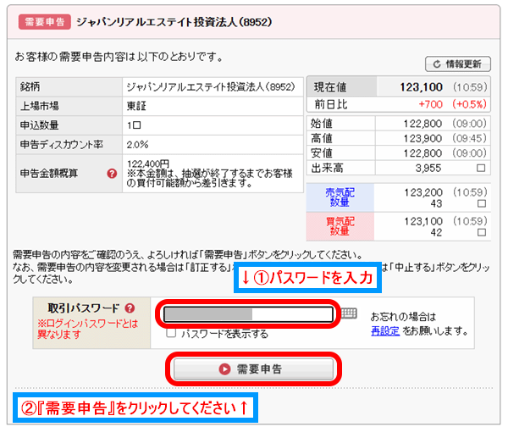The height and width of the screenshot is (438, 508).
Task: Click the red 需要申告 badge in header
Action: [x=45, y=22]
